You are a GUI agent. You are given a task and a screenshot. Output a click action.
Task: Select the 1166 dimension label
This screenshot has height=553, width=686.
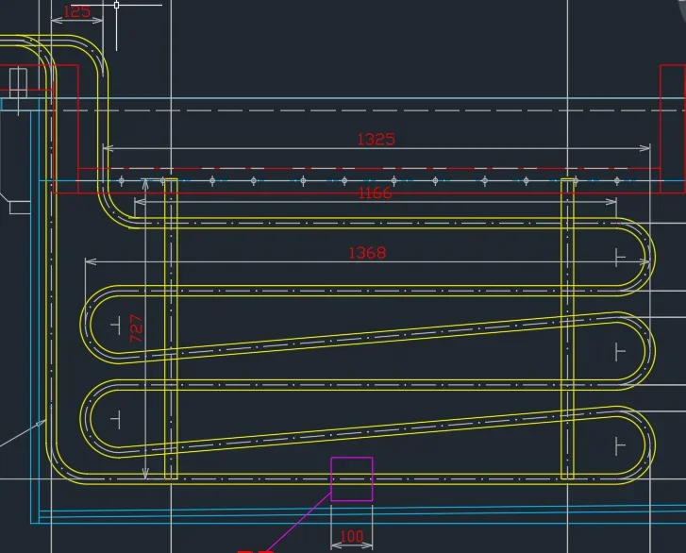(375, 193)
